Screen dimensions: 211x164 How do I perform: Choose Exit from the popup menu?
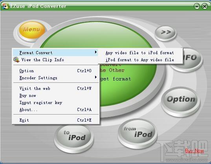(55, 120)
